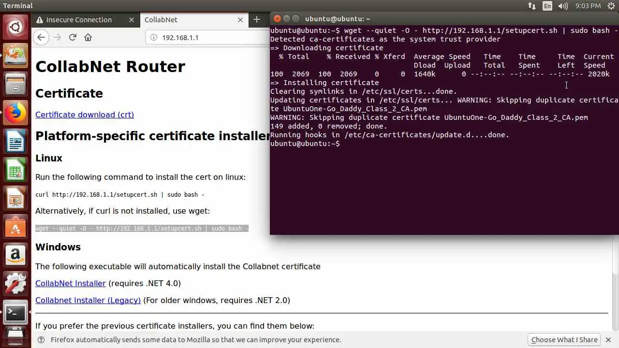Click '149 added, 0 removed; done.' line

click(x=329, y=126)
